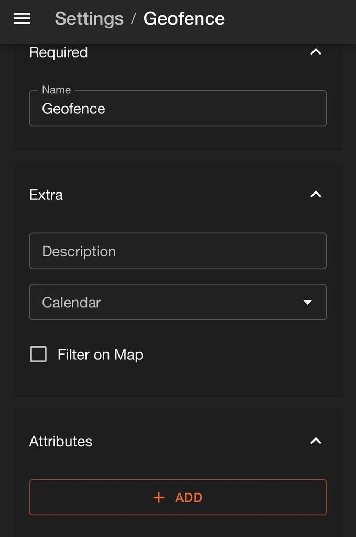Go back to Settings breadcrumb

89,19
